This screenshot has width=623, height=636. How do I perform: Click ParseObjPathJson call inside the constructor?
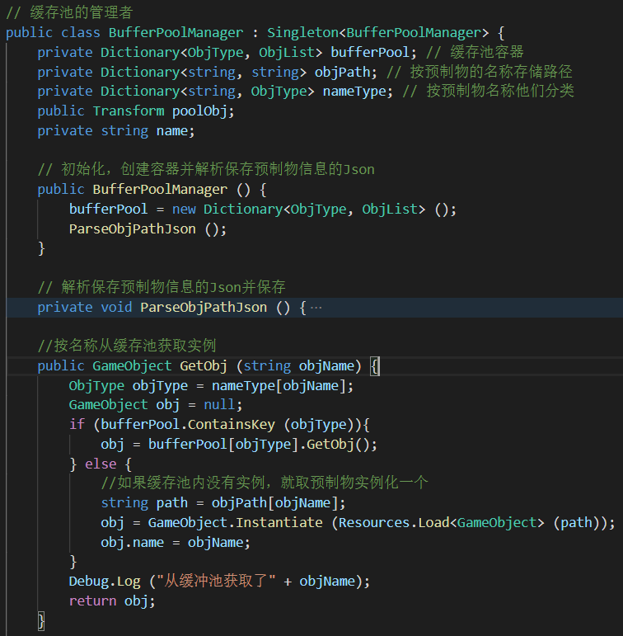132,229
